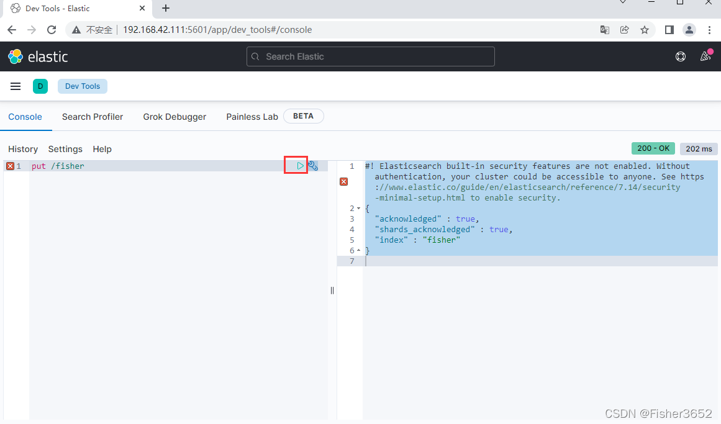
Task: Click the security warning text in response
Action: (535, 182)
